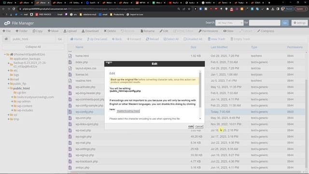Click Select All
309x174 pixels.
pyautogui.click(x=171, y=39)
